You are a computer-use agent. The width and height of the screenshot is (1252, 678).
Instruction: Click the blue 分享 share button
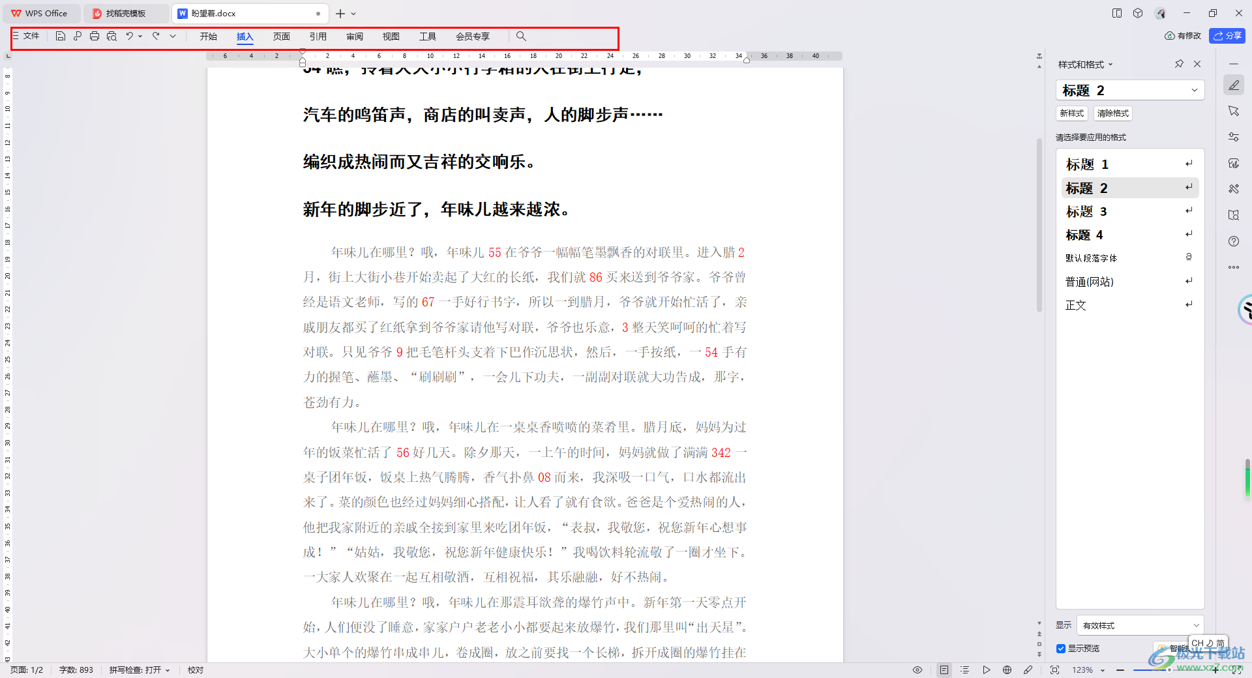coord(1227,36)
